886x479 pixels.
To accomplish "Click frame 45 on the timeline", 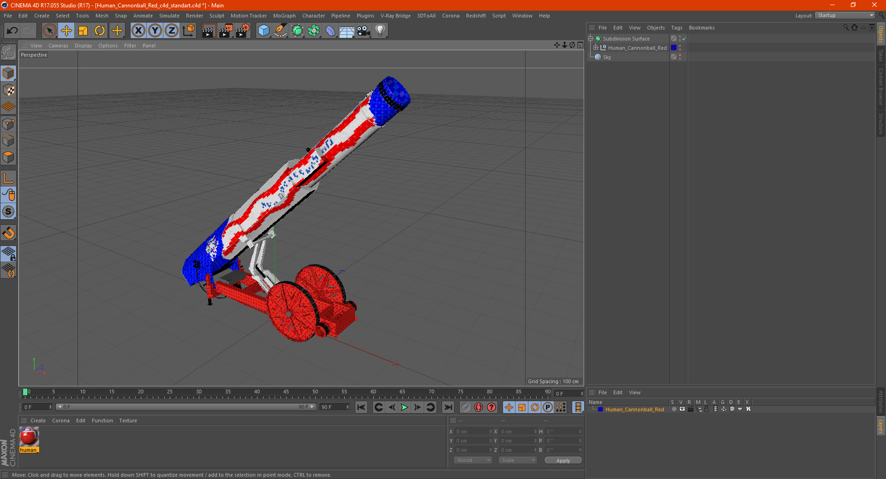I will pos(286,393).
